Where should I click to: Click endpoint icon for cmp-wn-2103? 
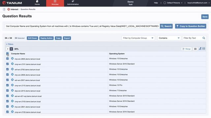13,101
